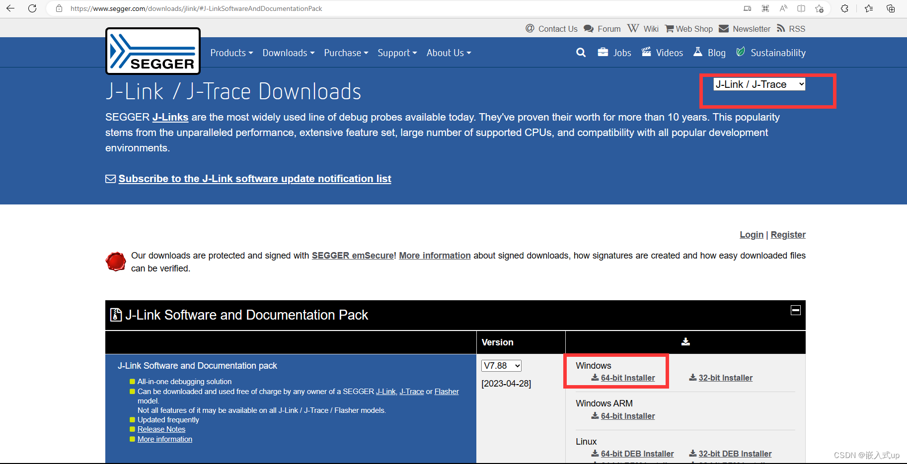
Task: Subscribe to J-Link software update notification list
Action: 255,179
